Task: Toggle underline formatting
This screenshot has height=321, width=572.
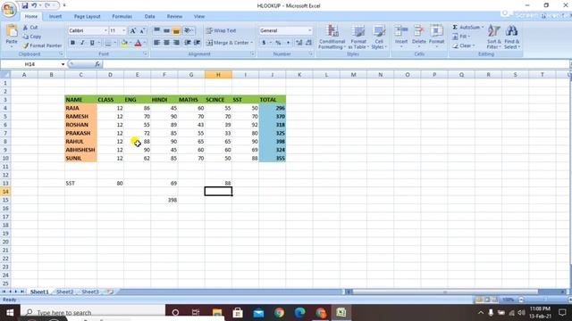Action: click(92, 43)
